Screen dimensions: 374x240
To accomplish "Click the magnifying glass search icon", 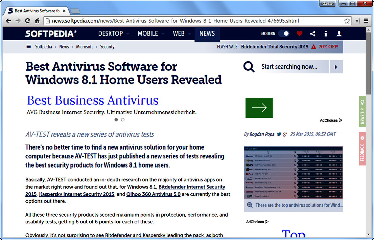I will pyautogui.click(x=249, y=66).
